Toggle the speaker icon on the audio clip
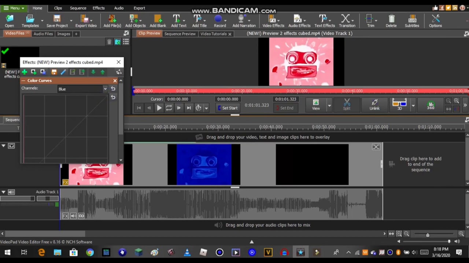The width and height of the screenshot is (469, 263). point(73,216)
